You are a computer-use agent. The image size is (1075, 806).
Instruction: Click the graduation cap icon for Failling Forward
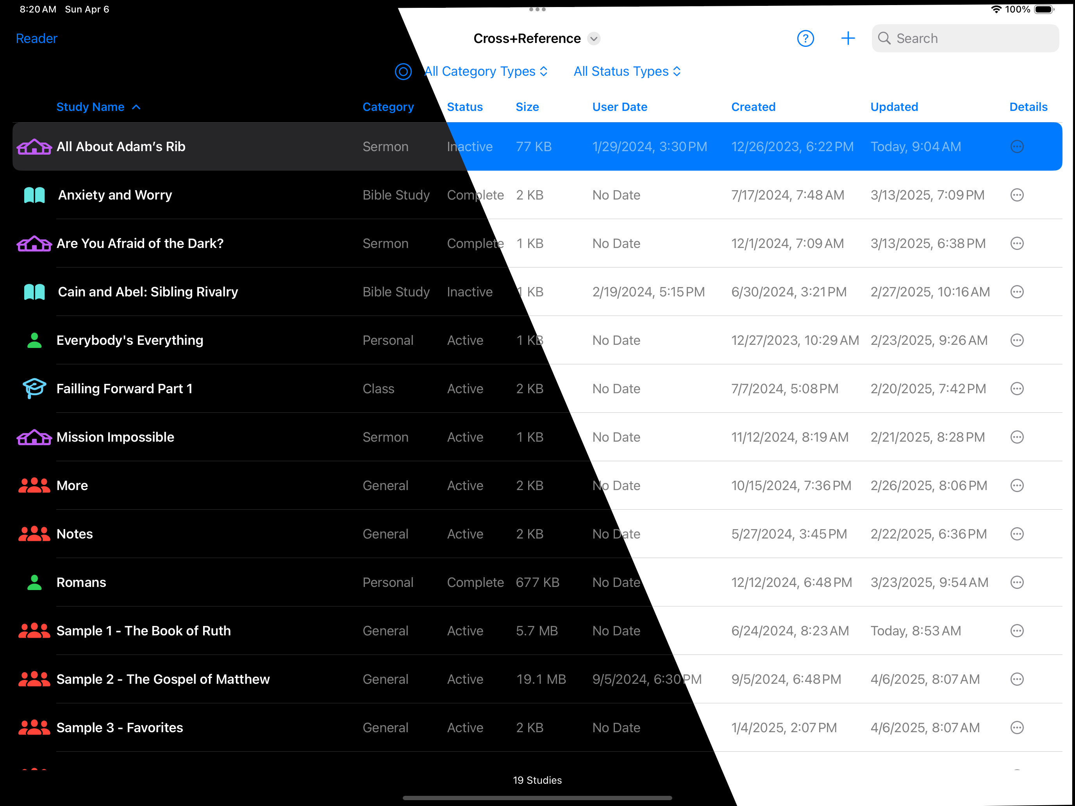coord(34,389)
